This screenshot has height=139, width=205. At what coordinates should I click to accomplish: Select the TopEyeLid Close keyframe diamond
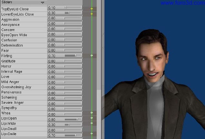pyautogui.click(x=92, y=9)
